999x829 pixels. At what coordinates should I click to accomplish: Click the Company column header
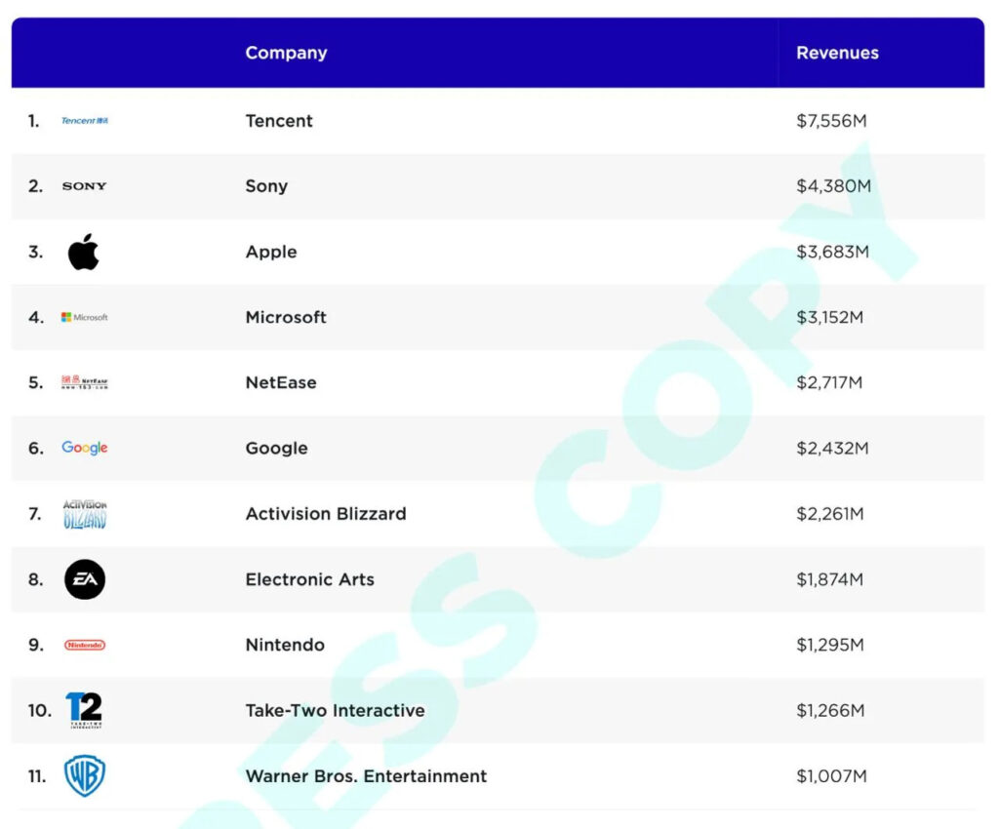tap(286, 53)
